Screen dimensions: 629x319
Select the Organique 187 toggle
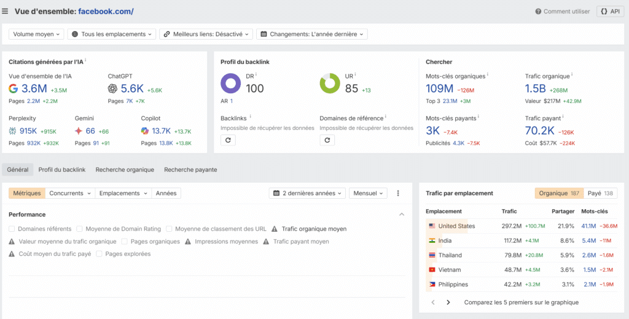click(x=559, y=193)
